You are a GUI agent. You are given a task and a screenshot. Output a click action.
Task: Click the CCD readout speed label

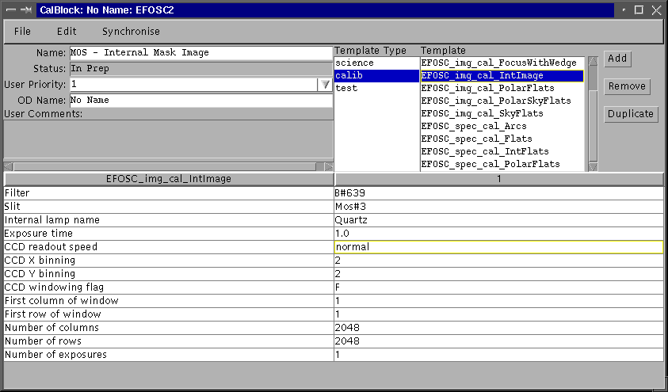tap(51, 247)
